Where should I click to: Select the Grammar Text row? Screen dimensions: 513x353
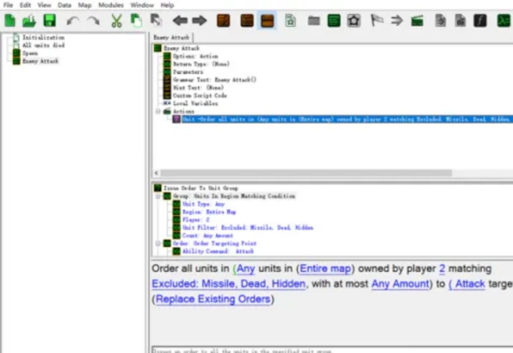(x=215, y=80)
